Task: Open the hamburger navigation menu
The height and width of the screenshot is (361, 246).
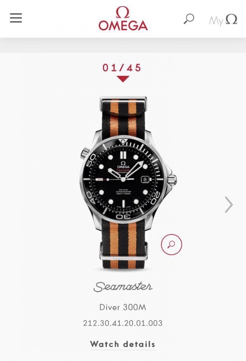Action: pos(16,18)
